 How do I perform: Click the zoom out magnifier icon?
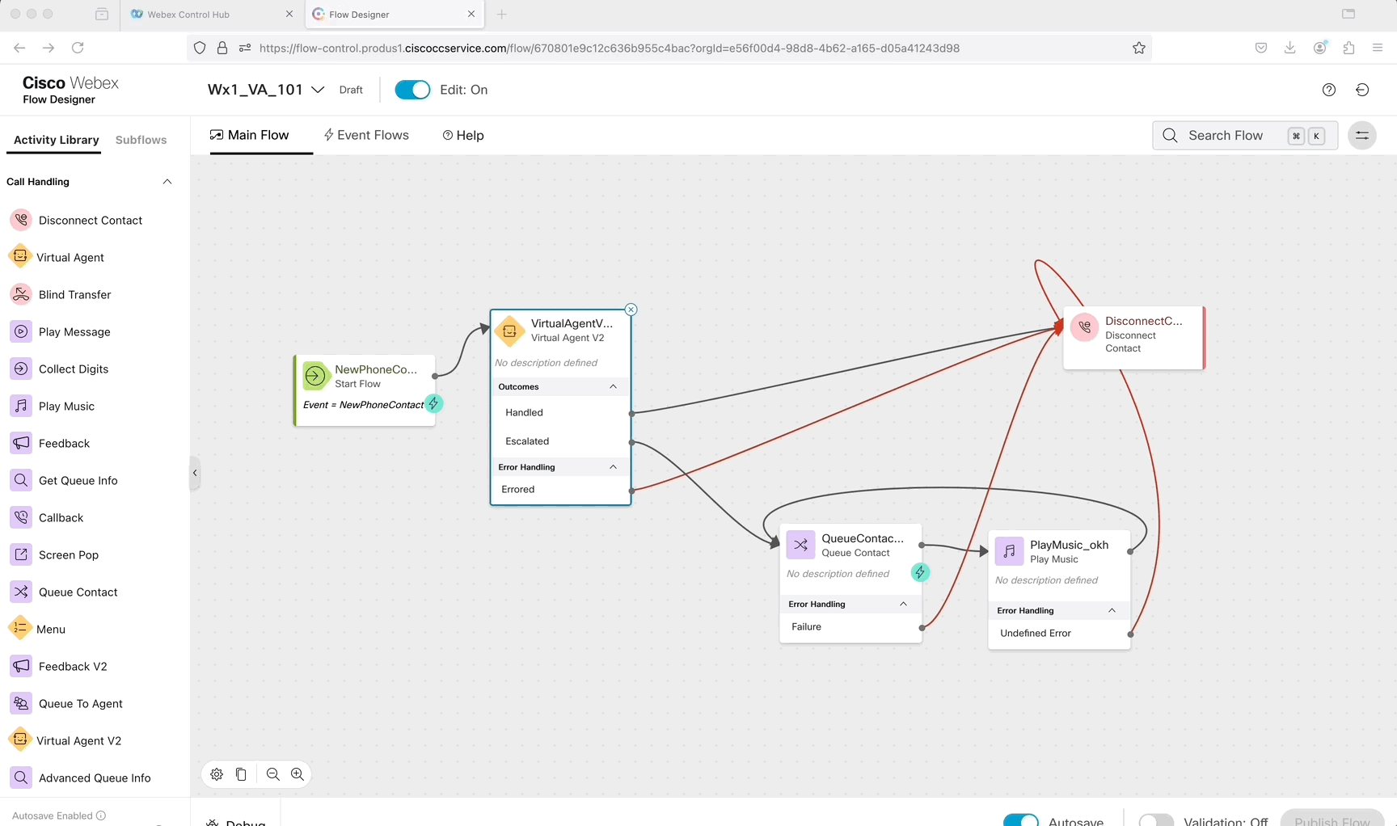click(273, 774)
